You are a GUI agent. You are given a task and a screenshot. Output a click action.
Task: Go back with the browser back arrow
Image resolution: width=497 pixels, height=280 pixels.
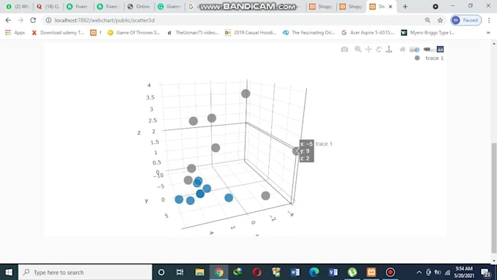point(8,20)
